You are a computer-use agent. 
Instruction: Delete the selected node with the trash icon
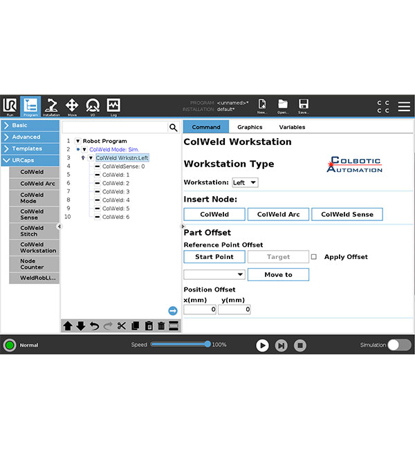coord(161,326)
